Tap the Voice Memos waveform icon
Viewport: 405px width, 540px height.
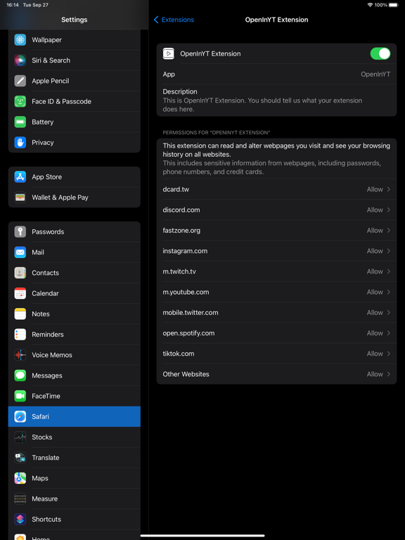click(20, 355)
